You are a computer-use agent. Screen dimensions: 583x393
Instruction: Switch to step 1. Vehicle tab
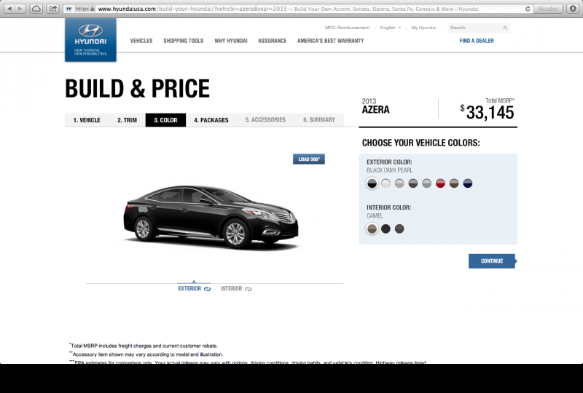(x=87, y=120)
